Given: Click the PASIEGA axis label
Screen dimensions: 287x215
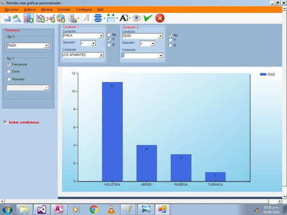Looking at the screenshot, I should pyautogui.click(x=181, y=185).
